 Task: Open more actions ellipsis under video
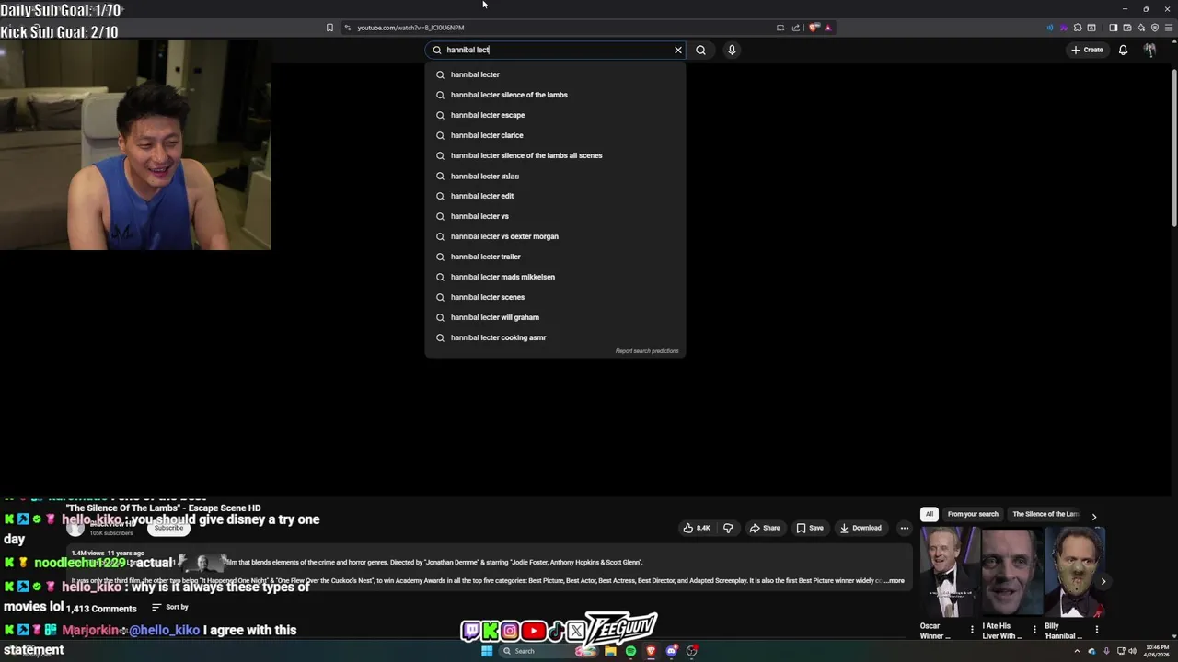(x=904, y=528)
